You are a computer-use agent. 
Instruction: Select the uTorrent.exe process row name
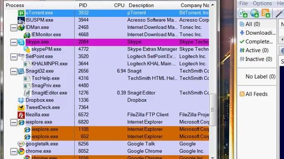click(39, 13)
